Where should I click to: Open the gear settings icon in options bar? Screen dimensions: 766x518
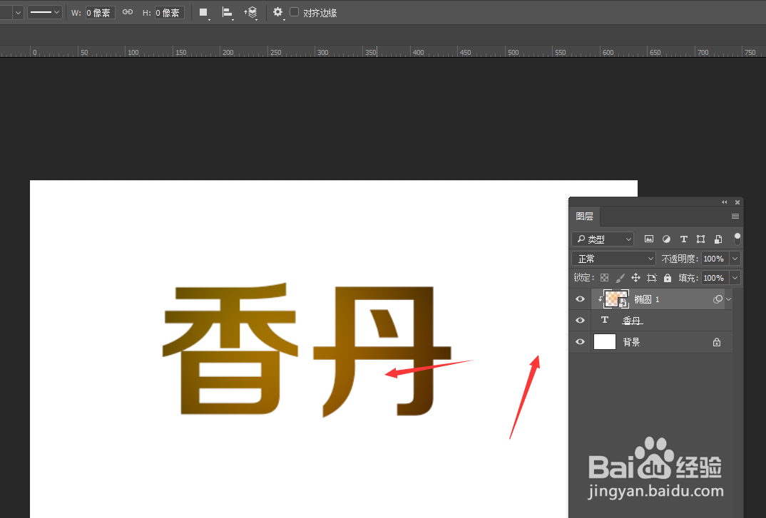click(278, 12)
